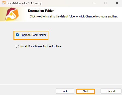This screenshot has width=122, height=95.
Task: Select the Upgrade Rock Maker radio button
Action: coord(17,35)
